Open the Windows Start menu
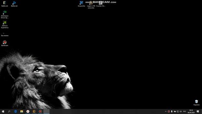 point(3,111)
